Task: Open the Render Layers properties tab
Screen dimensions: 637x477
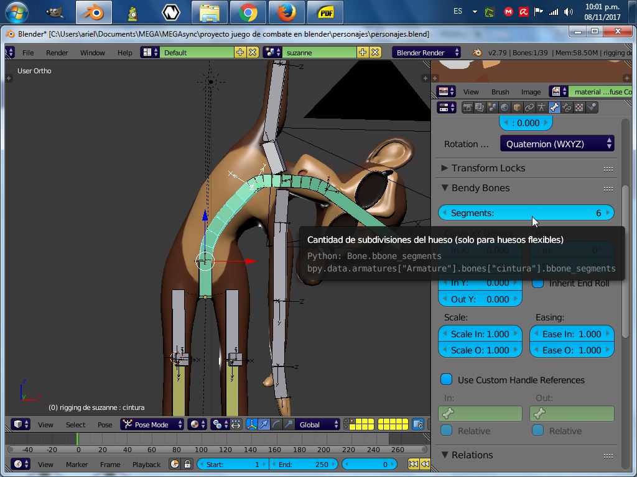Action: [480, 107]
